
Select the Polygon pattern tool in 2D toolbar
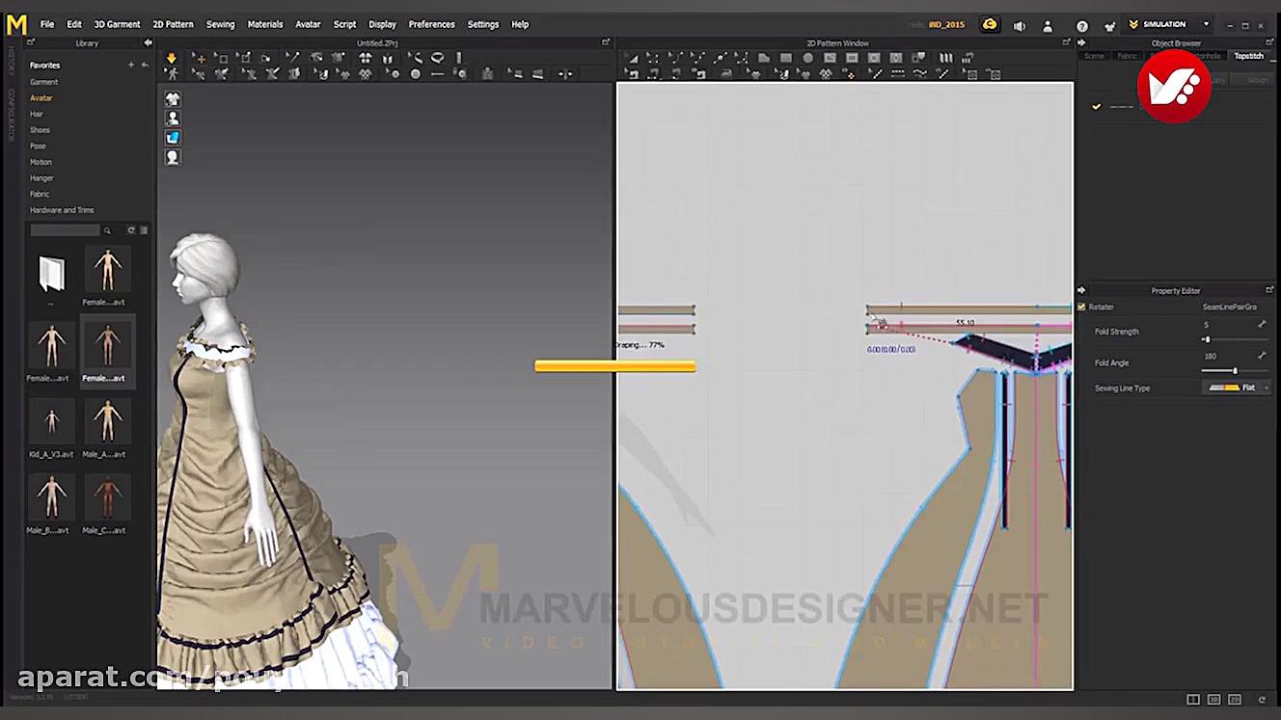pyautogui.click(x=764, y=58)
